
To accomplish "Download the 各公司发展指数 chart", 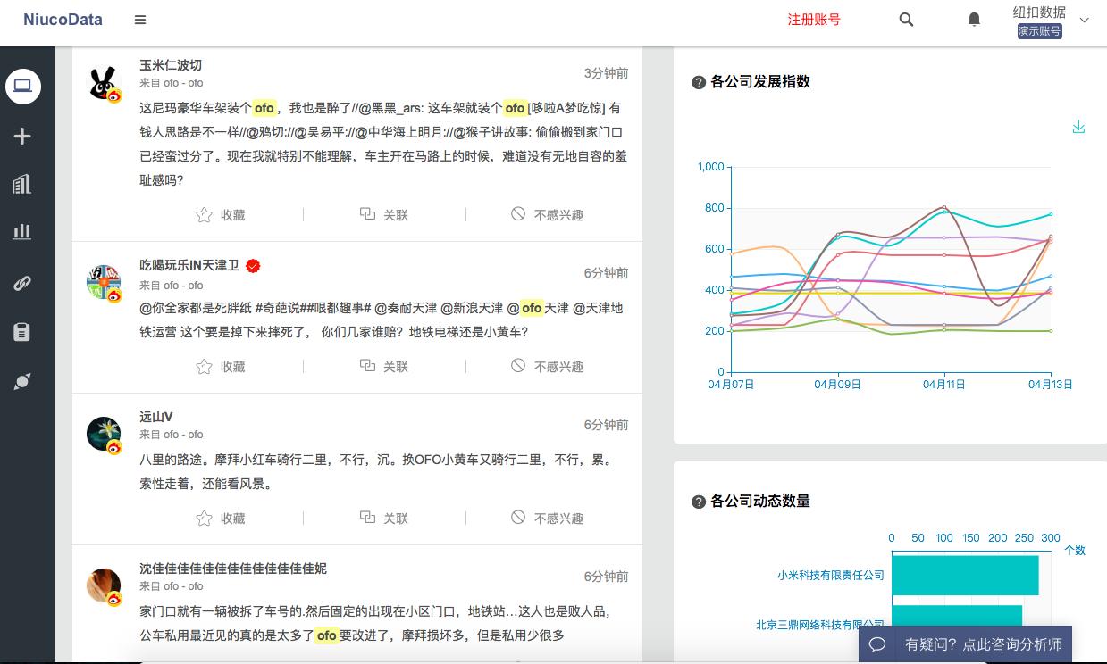I will (1078, 127).
